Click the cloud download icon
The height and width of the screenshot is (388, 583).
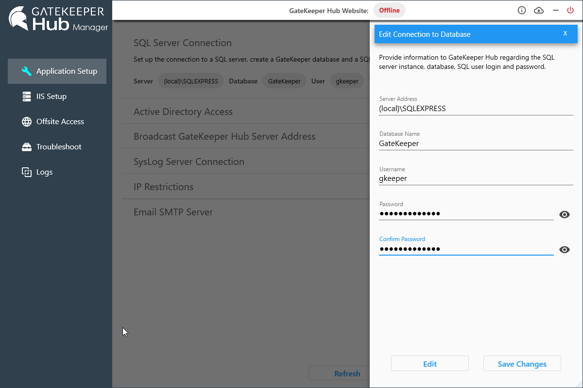538,10
